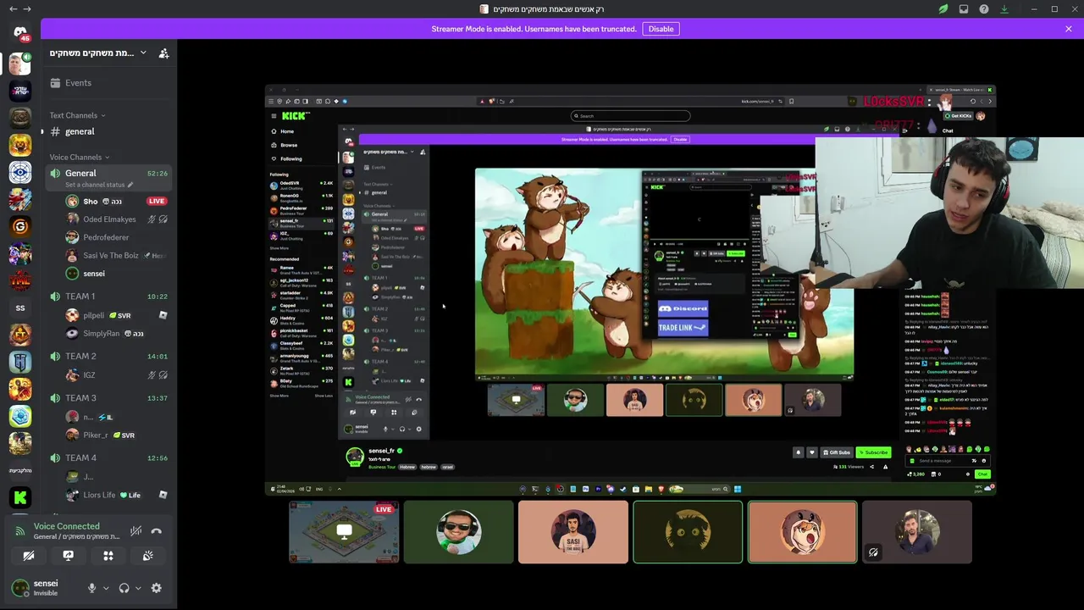The height and width of the screenshot is (610, 1084).
Task: Expand the server name dropdown menu
Action: click(143, 53)
